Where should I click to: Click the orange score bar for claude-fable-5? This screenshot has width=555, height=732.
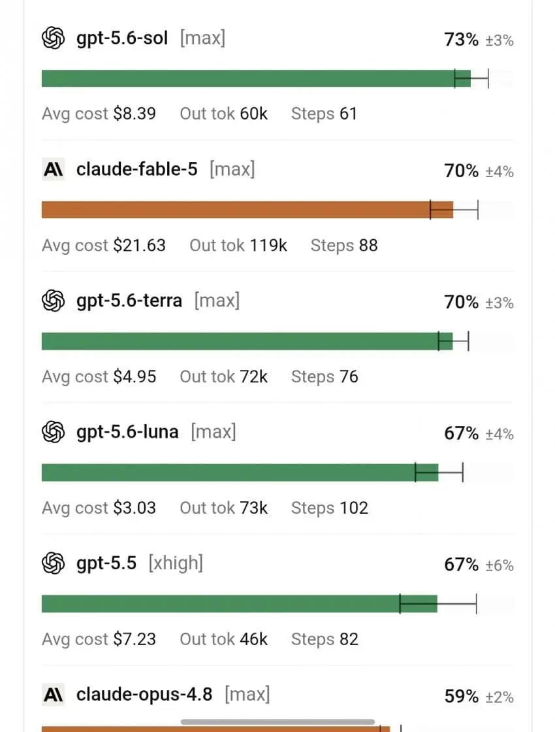click(247, 210)
